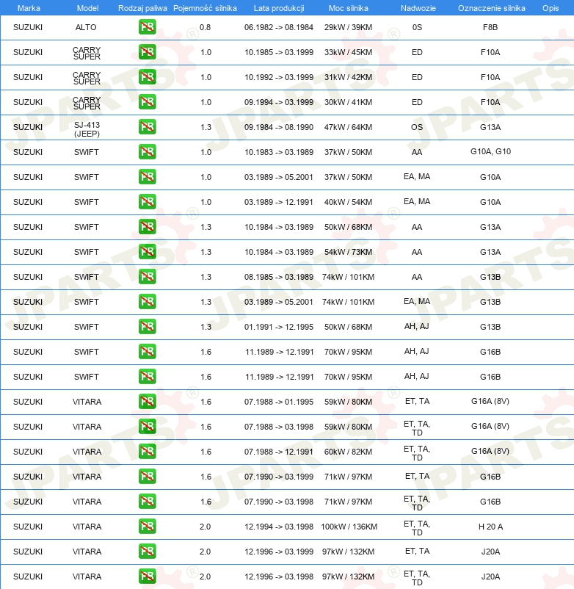
Task: Click the engine capacity 0.8 cell
Action: (x=205, y=27)
